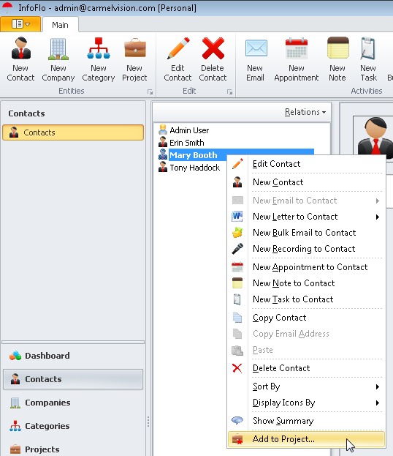
Task: Click the New Email envelope icon
Action: pos(256,48)
